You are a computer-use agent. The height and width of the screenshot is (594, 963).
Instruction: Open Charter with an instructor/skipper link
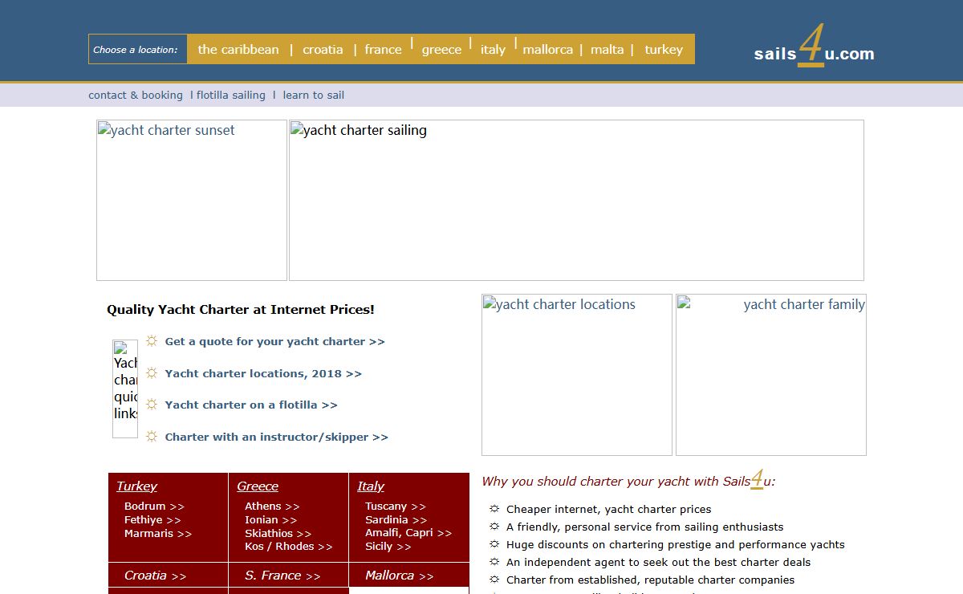click(x=276, y=437)
